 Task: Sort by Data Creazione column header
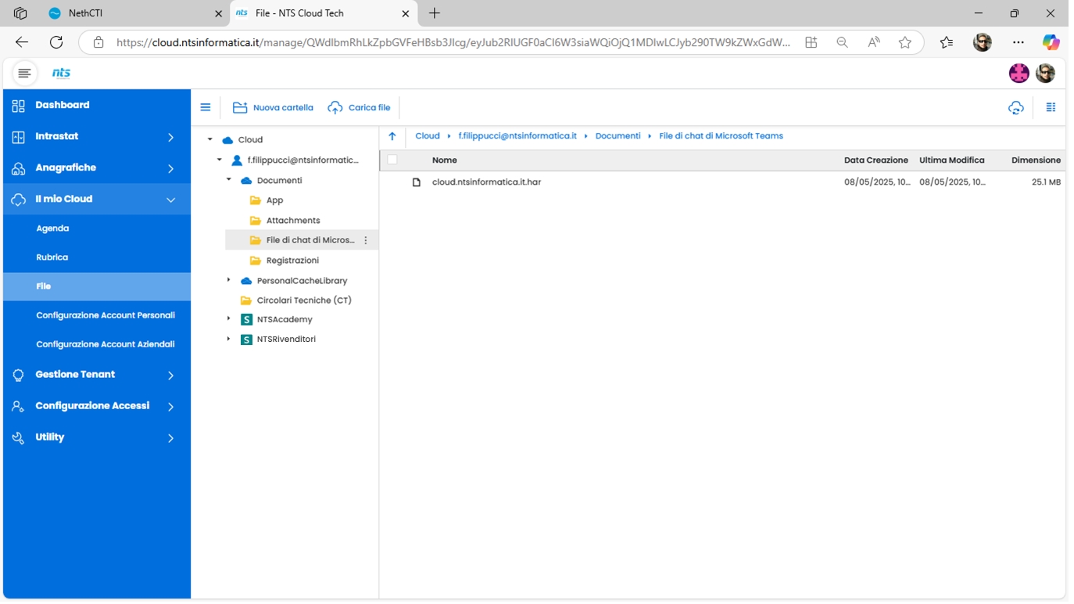click(x=876, y=160)
